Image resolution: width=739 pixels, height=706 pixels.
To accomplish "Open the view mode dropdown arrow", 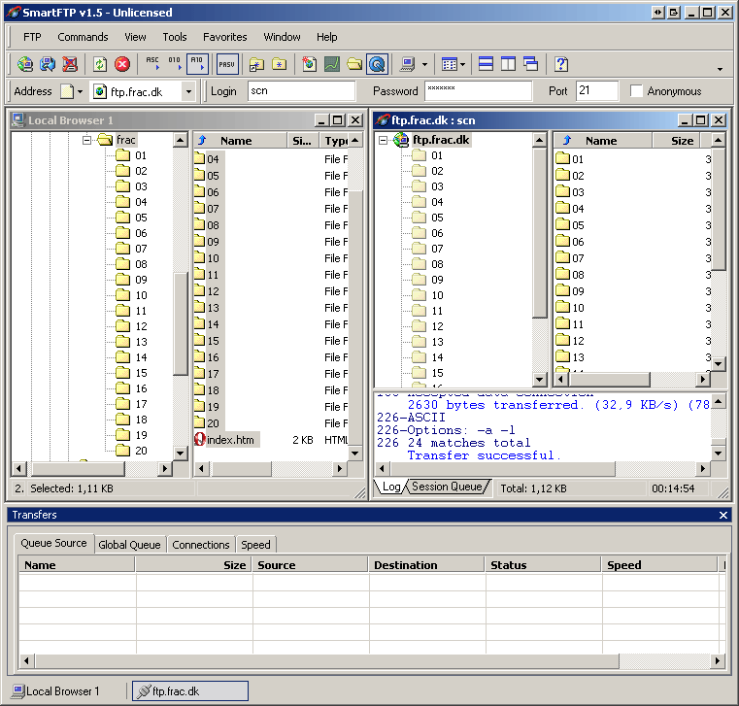I will click(463, 64).
